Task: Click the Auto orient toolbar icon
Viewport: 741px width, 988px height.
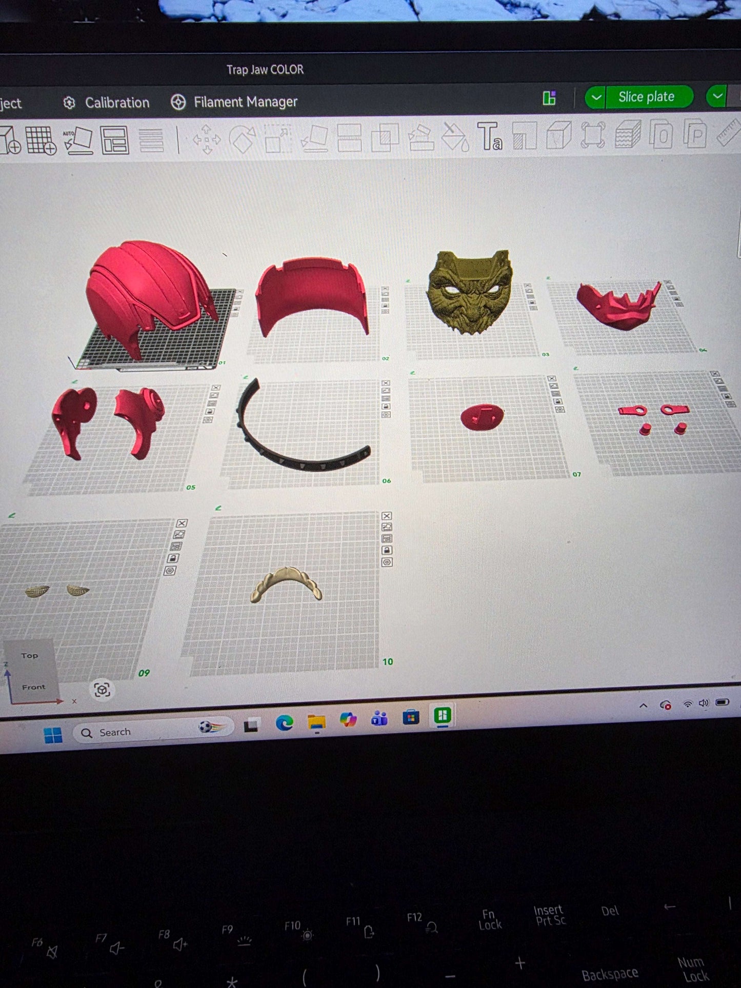Action: click(x=78, y=140)
